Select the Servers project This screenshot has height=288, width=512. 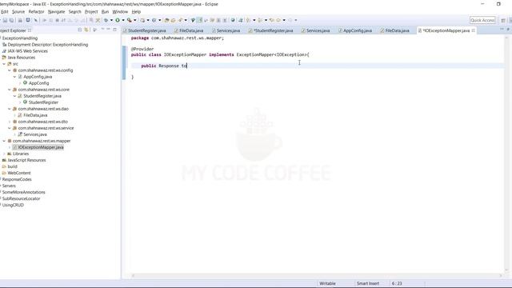tap(9, 186)
